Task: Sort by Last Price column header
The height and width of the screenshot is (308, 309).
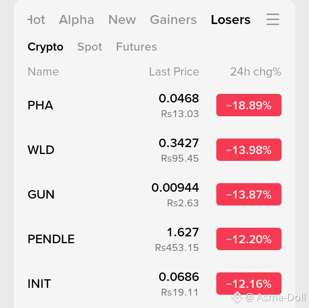Action: (x=174, y=72)
